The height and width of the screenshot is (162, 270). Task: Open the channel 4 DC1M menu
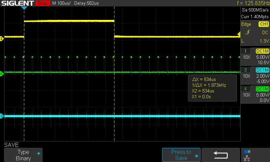tap(262, 89)
